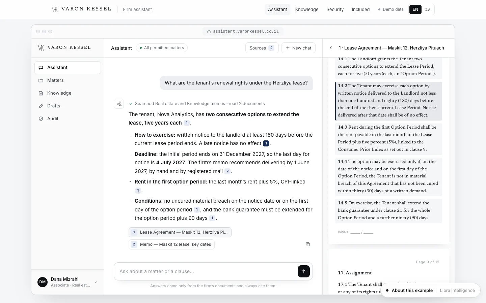The image size is (486, 303).
Task: Switch language to Hebrew (עב)
Action: point(428,9)
